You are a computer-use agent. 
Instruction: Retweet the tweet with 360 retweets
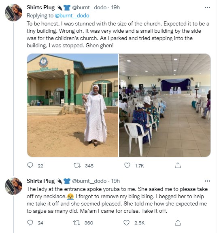[77, 222]
